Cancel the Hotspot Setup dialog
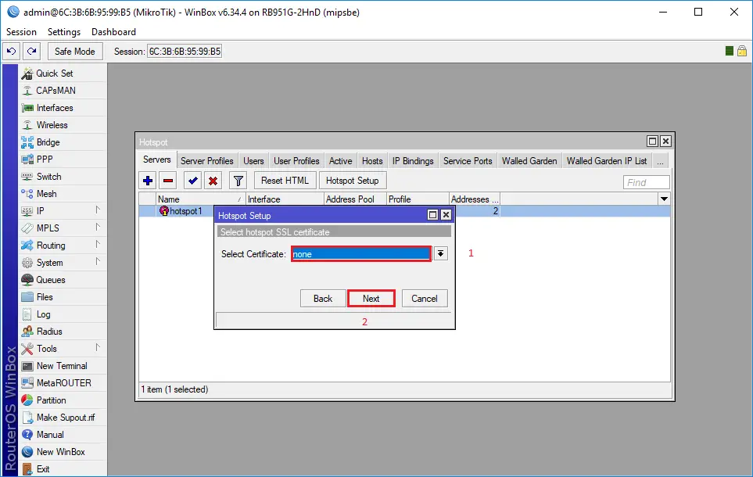753x477 pixels. click(x=425, y=298)
